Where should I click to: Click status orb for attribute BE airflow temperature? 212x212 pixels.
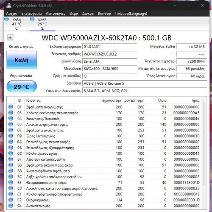[11, 182]
